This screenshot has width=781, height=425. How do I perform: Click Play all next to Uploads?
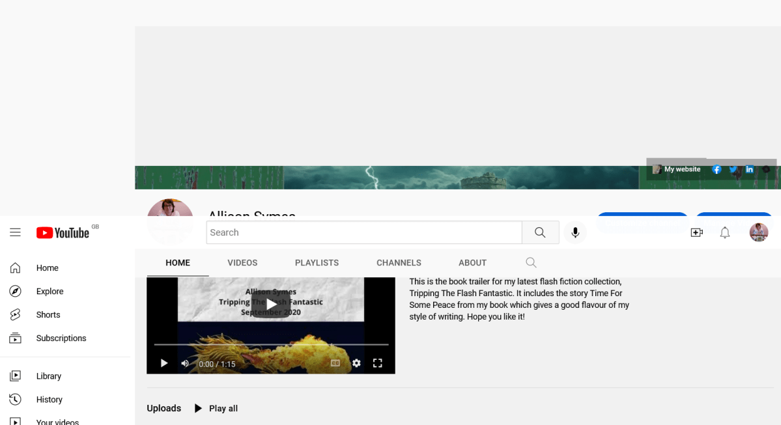pyautogui.click(x=216, y=408)
